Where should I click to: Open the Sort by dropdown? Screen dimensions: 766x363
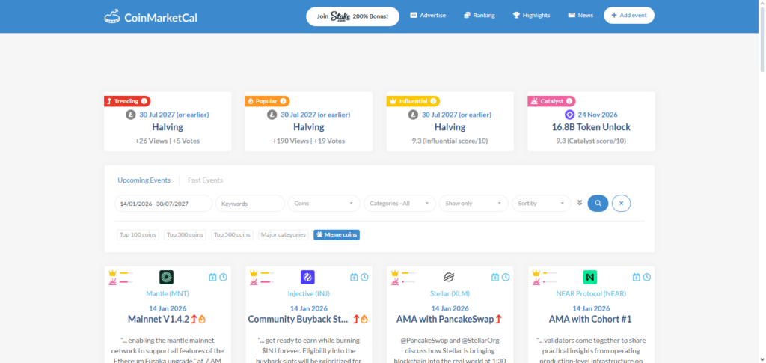coord(542,204)
